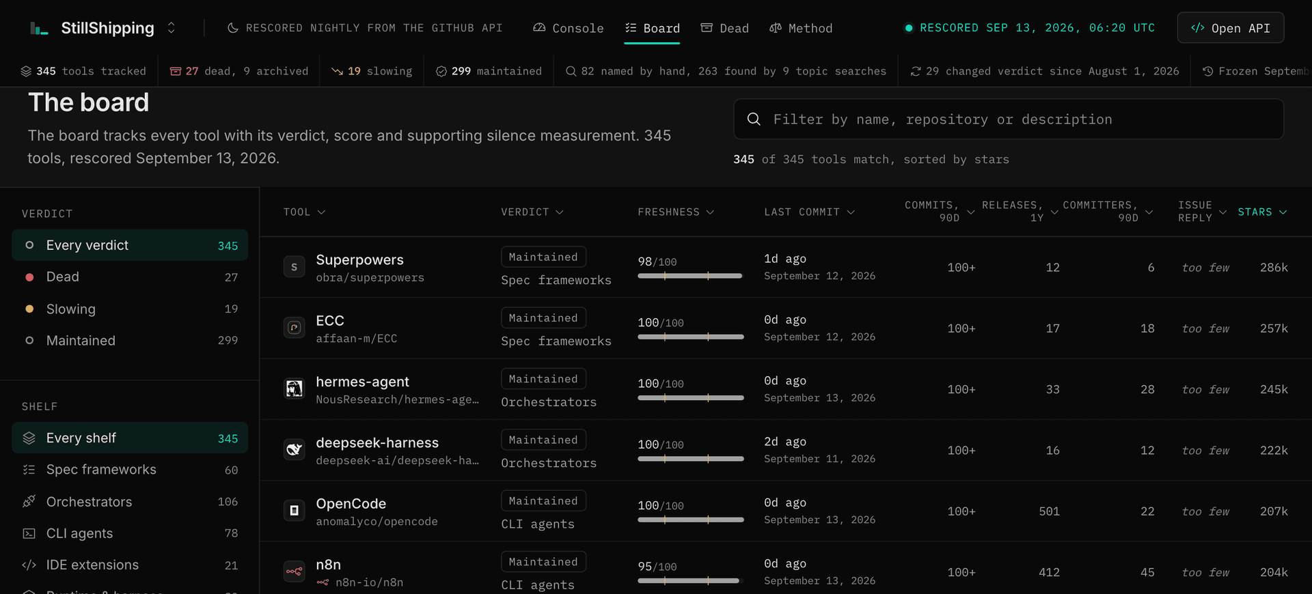Click the 345 tools tracked stack icon
This screenshot has height=594, width=1312.
26,71
